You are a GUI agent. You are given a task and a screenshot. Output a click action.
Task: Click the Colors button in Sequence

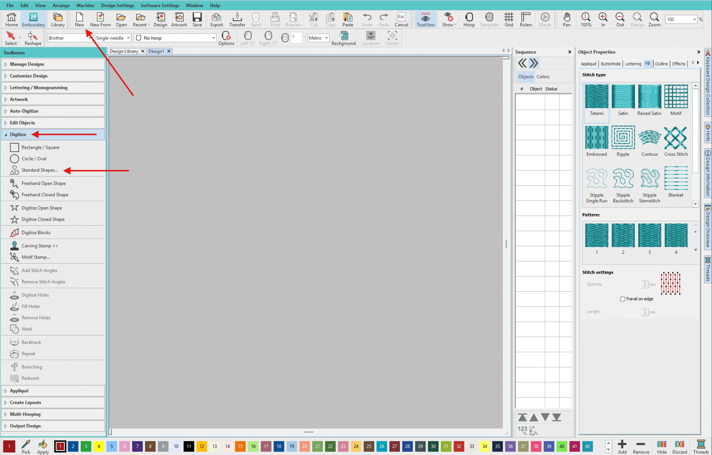(543, 77)
